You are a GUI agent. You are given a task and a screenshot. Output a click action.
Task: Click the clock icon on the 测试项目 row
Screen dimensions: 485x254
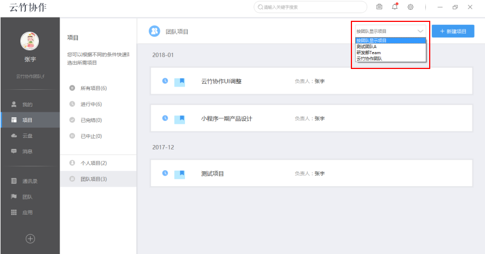pyautogui.click(x=165, y=174)
